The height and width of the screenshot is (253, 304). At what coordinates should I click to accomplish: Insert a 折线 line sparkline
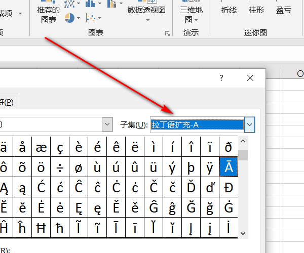229,10
